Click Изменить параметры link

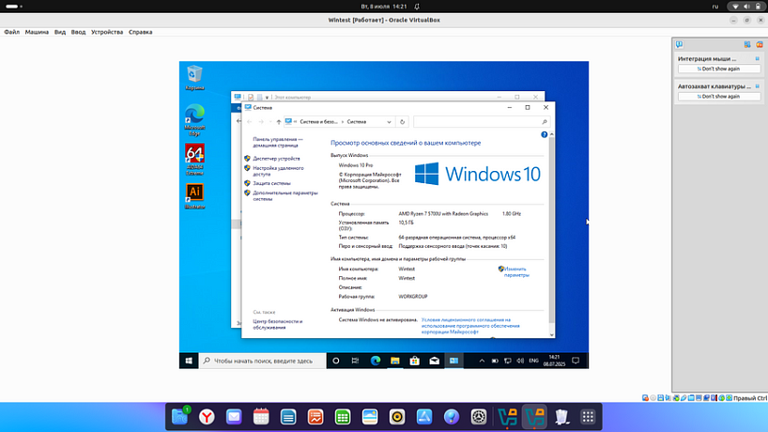tap(515, 271)
